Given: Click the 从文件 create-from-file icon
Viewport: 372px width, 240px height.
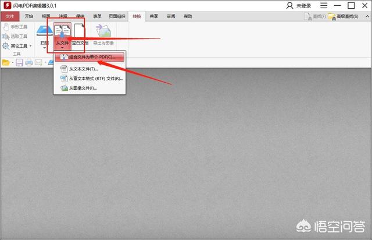Looking at the screenshot, I should point(62,31).
